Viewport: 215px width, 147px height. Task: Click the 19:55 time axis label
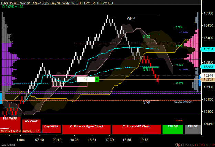tap(144, 140)
